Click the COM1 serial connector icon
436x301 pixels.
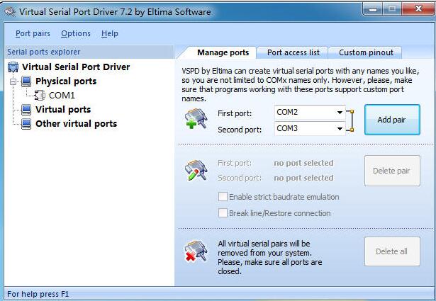coord(40,95)
